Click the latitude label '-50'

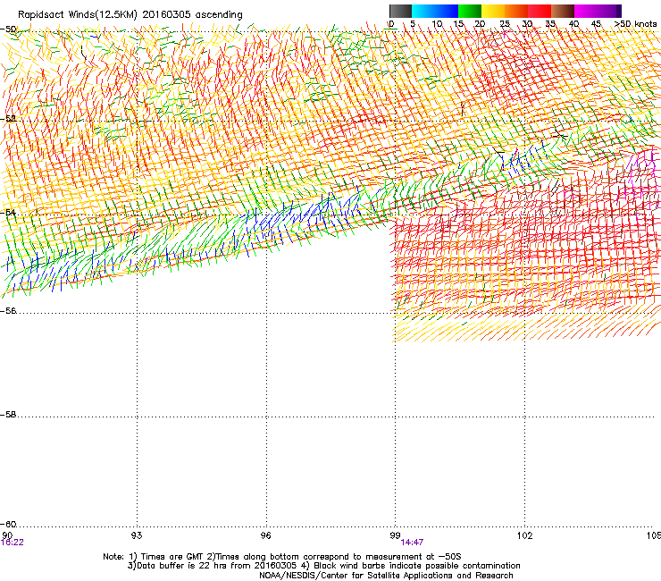pos(8,29)
